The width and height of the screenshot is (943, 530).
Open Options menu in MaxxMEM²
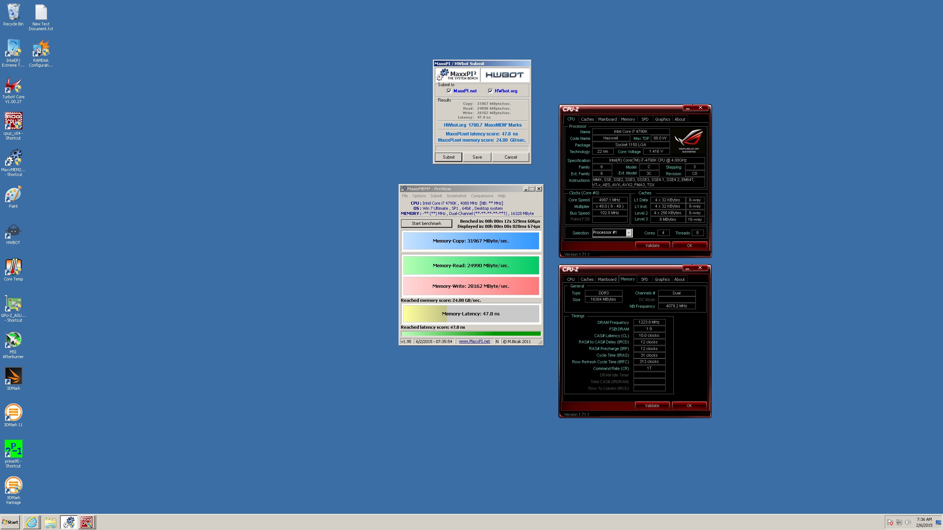point(419,196)
